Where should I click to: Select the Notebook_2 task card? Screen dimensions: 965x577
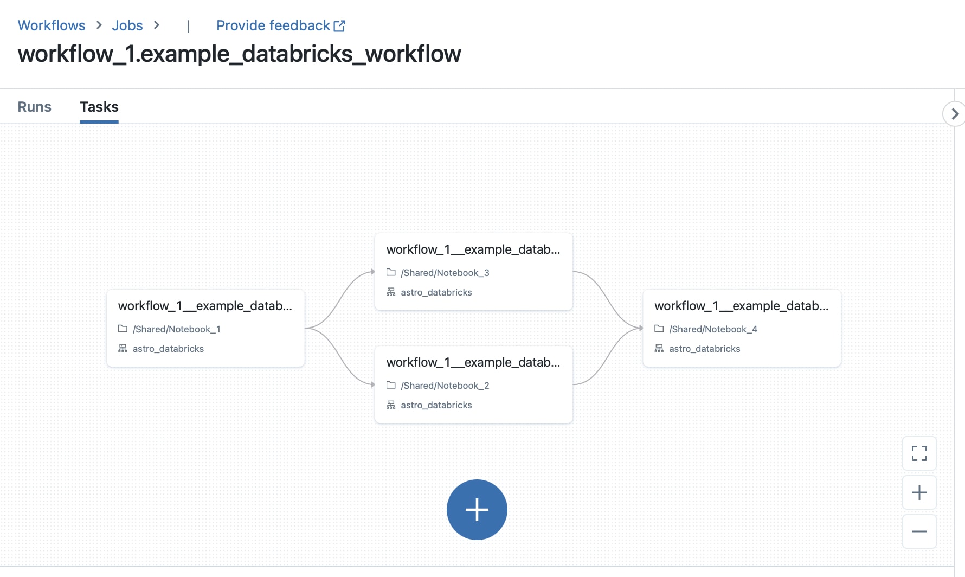coord(473,384)
